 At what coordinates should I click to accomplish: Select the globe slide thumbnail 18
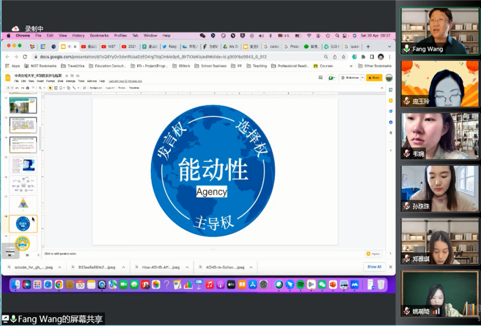coord(23,224)
